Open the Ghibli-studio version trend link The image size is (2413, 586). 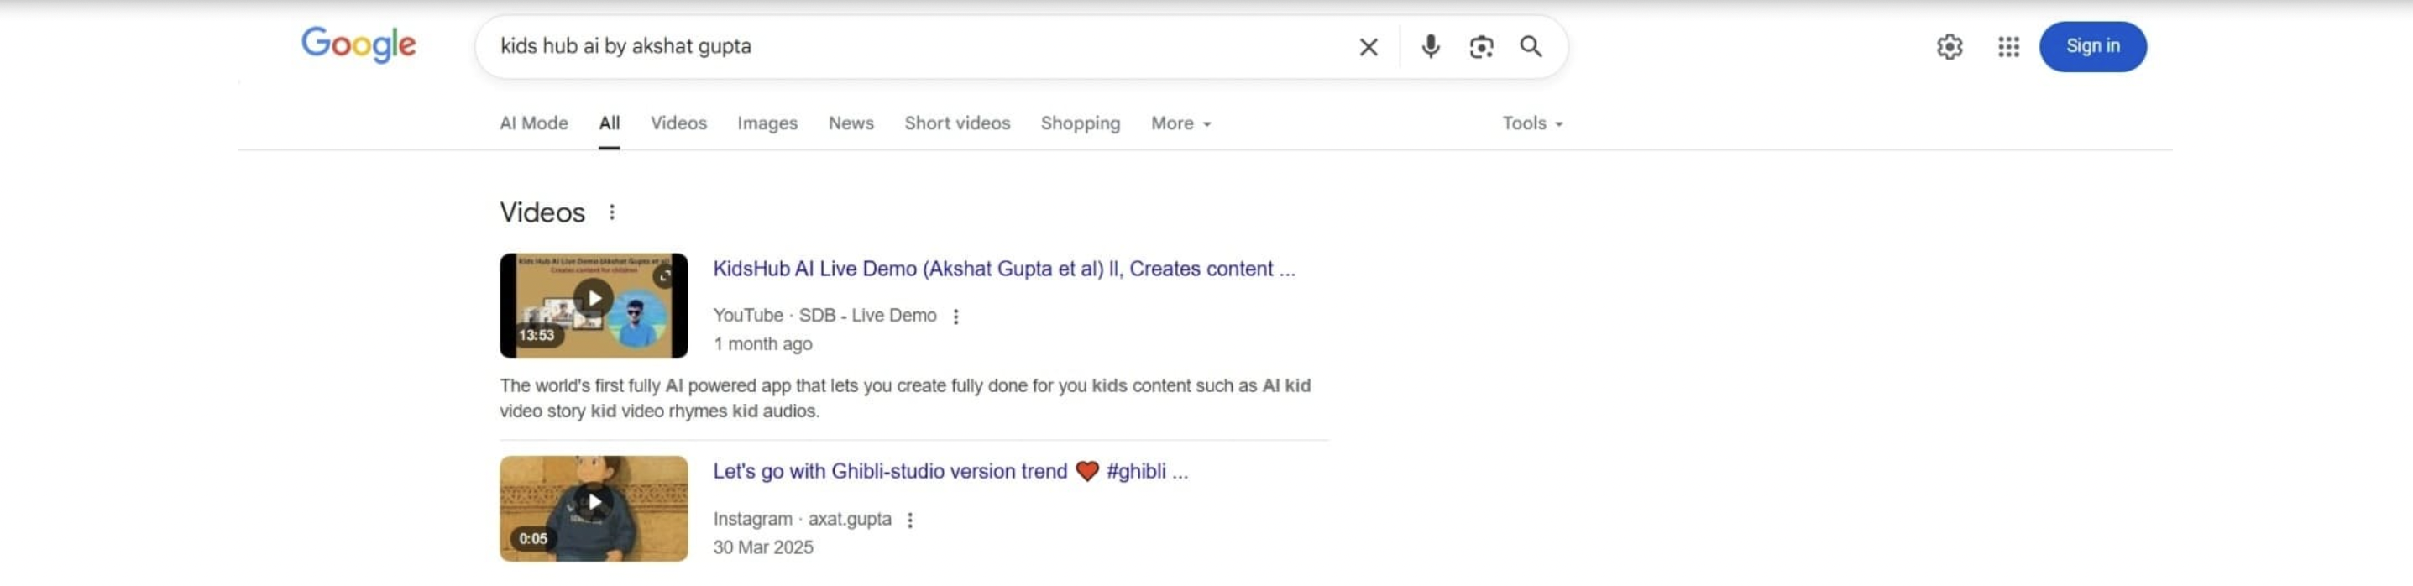[x=949, y=472]
